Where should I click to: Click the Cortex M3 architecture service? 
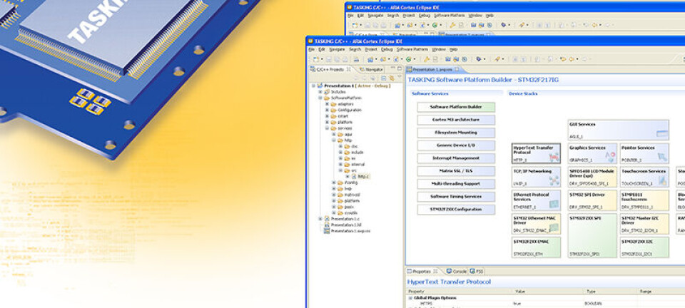(456, 120)
